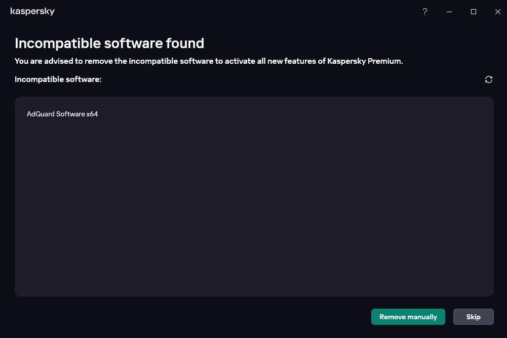Screen dimensions: 507x338
Task: Highlight the AdGuard entry in the list
Action: (62, 114)
